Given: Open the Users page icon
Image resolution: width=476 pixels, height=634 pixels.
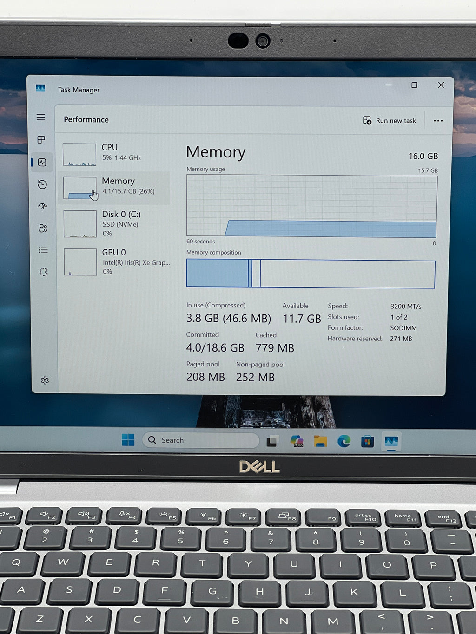Looking at the screenshot, I should (x=43, y=228).
